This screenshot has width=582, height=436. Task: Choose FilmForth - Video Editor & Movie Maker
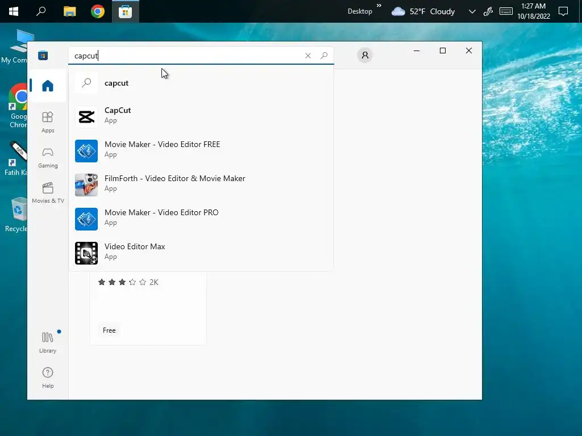pos(201,185)
